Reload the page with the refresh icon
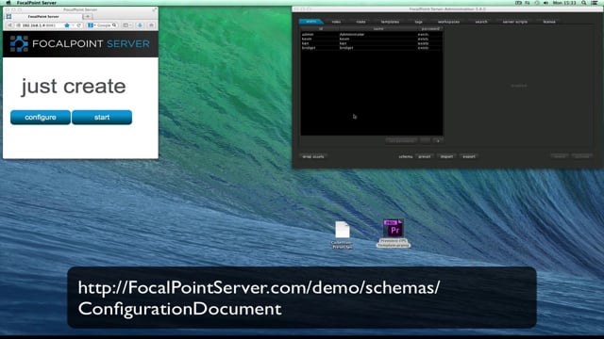 pos(78,25)
